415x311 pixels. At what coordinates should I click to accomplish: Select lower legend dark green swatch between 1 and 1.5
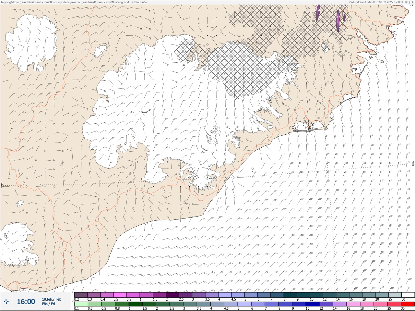point(136,304)
